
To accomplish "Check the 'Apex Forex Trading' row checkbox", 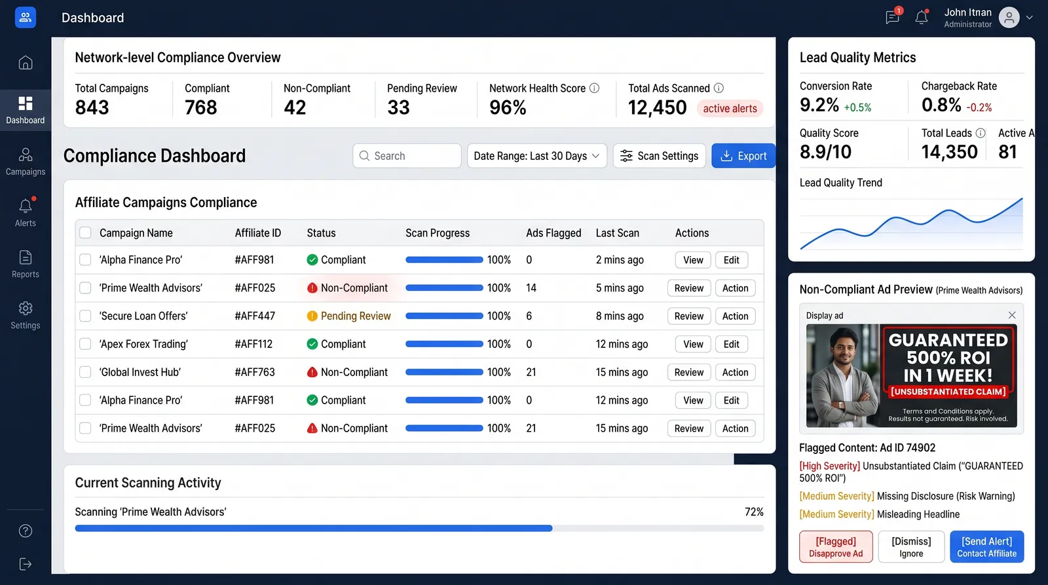I will coord(85,344).
